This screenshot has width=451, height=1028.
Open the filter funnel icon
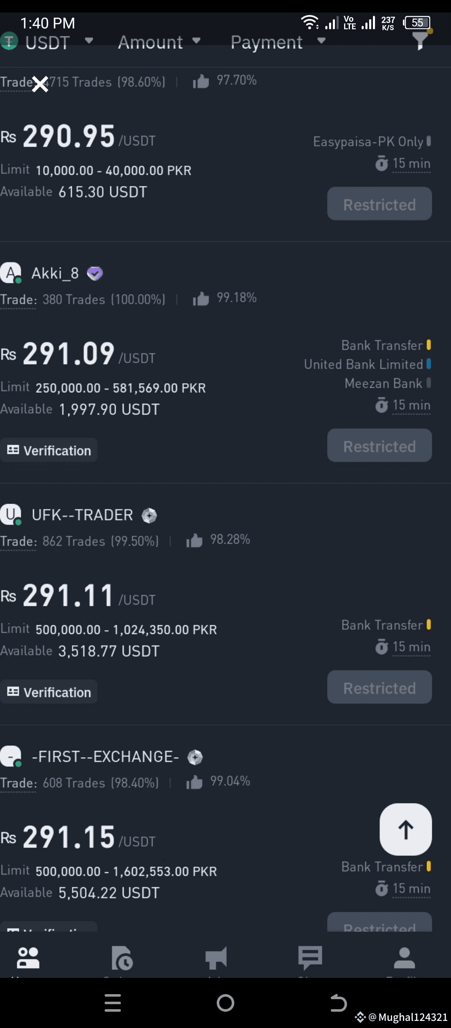421,40
